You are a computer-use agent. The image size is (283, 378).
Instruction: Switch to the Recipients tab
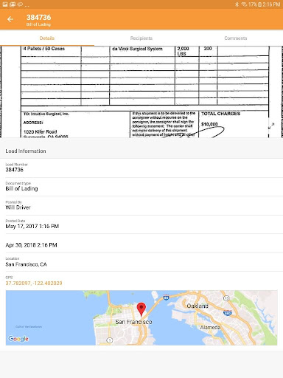point(141,38)
